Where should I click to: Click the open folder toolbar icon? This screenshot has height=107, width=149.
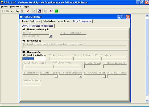[x=8, y=11]
